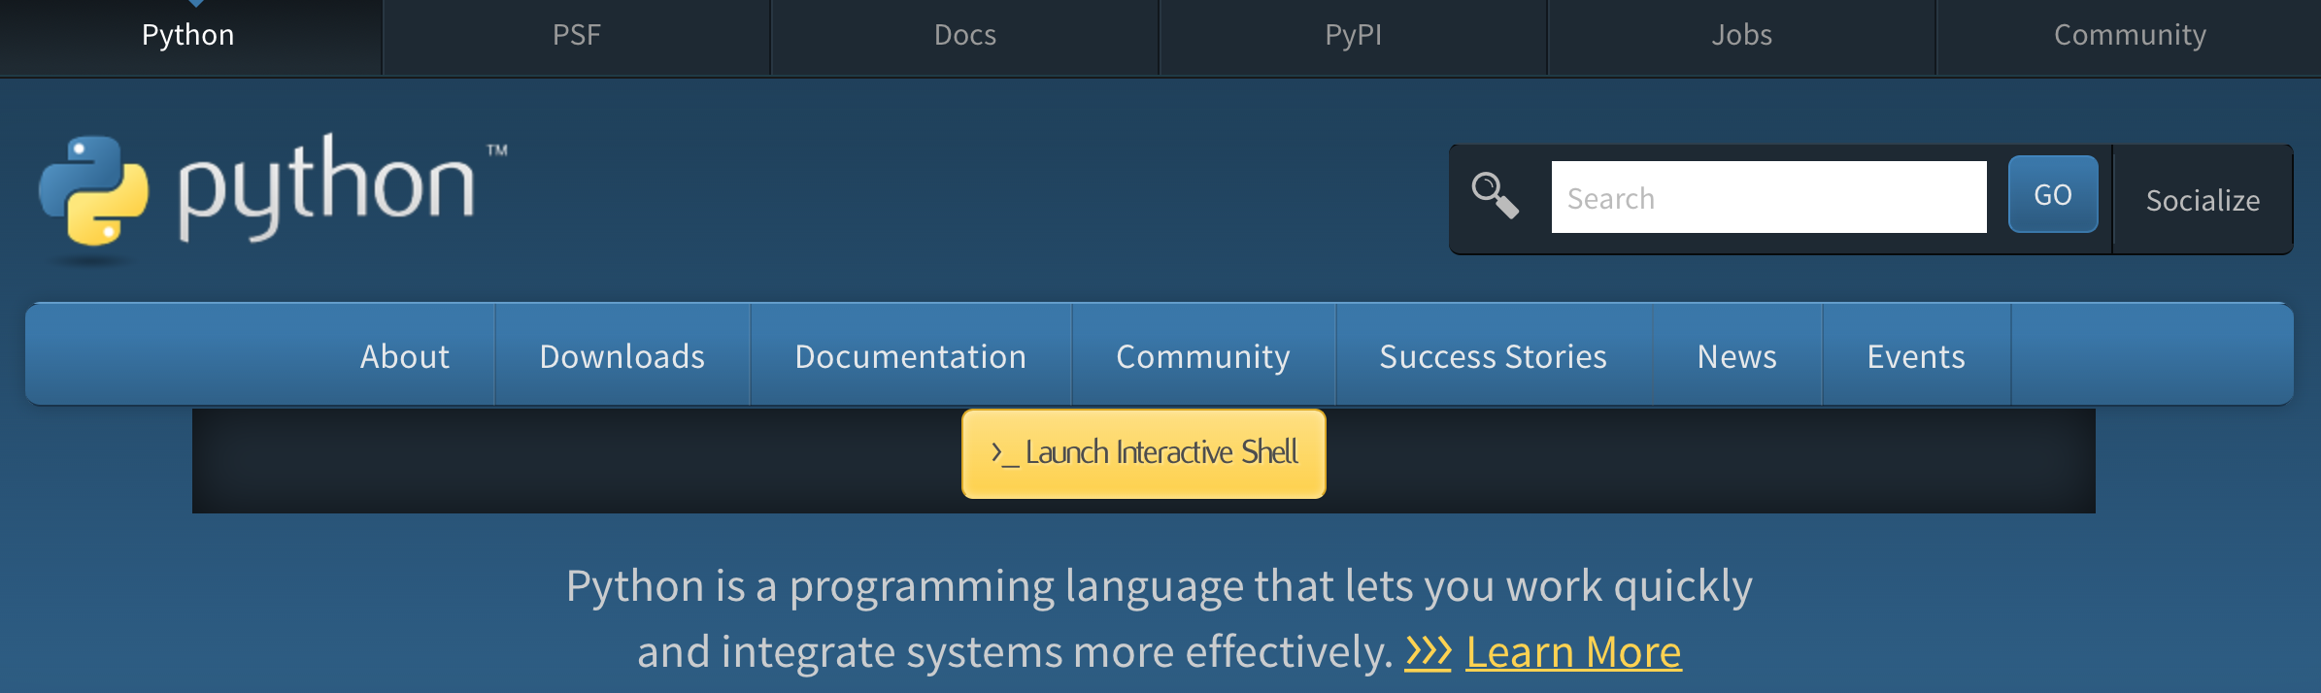
Task: Open the Downloads navigation menu
Action: click(x=622, y=355)
